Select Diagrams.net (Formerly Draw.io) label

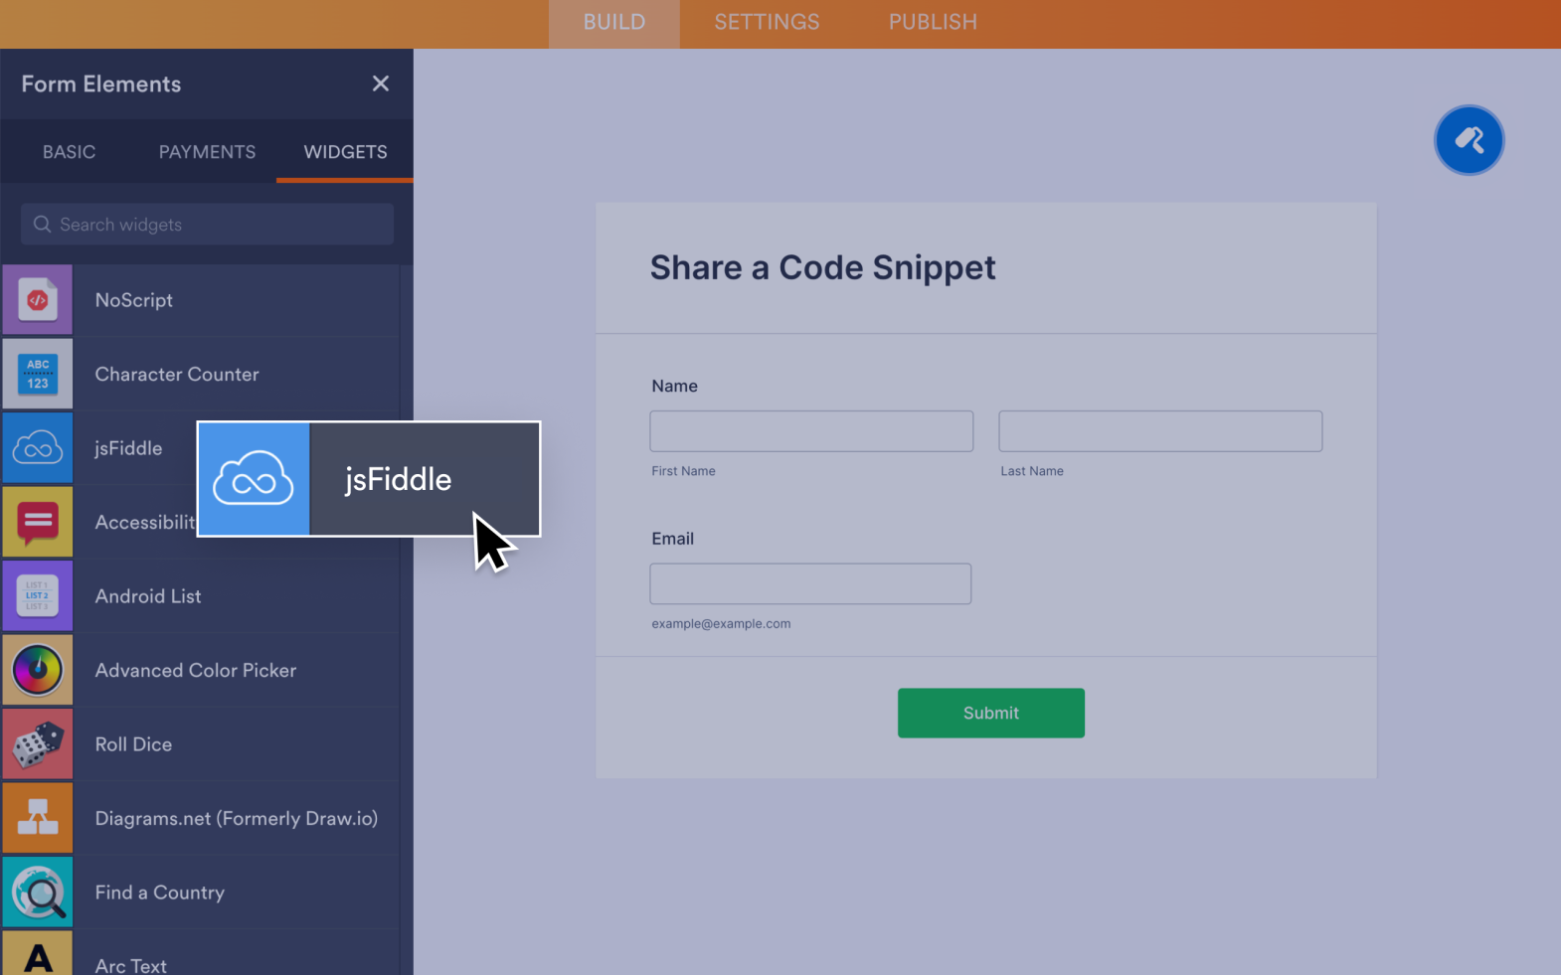(237, 819)
